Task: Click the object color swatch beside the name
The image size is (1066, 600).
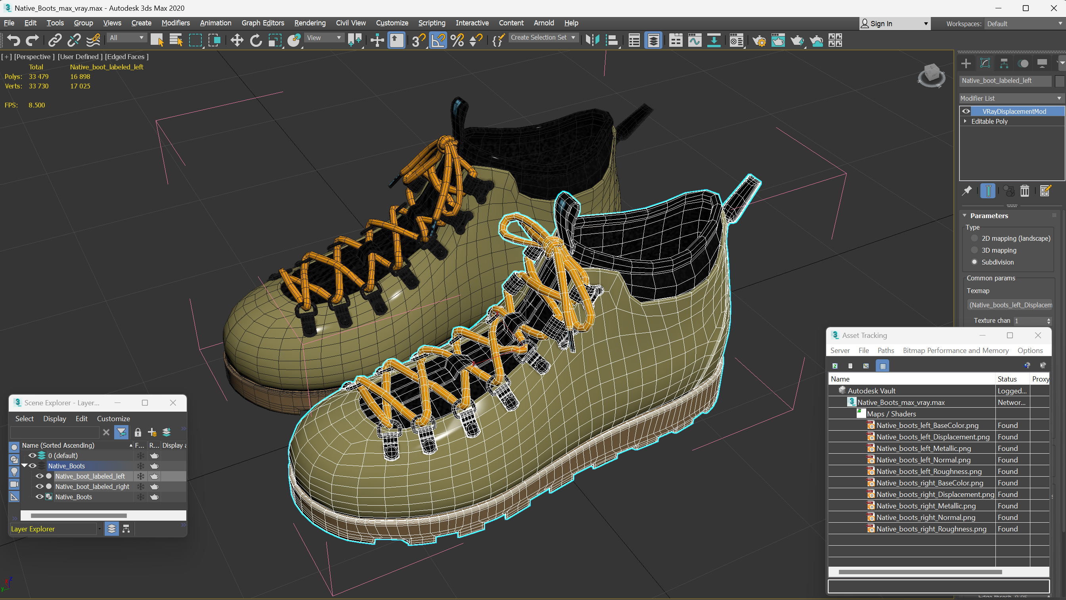Action: tap(1059, 81)
